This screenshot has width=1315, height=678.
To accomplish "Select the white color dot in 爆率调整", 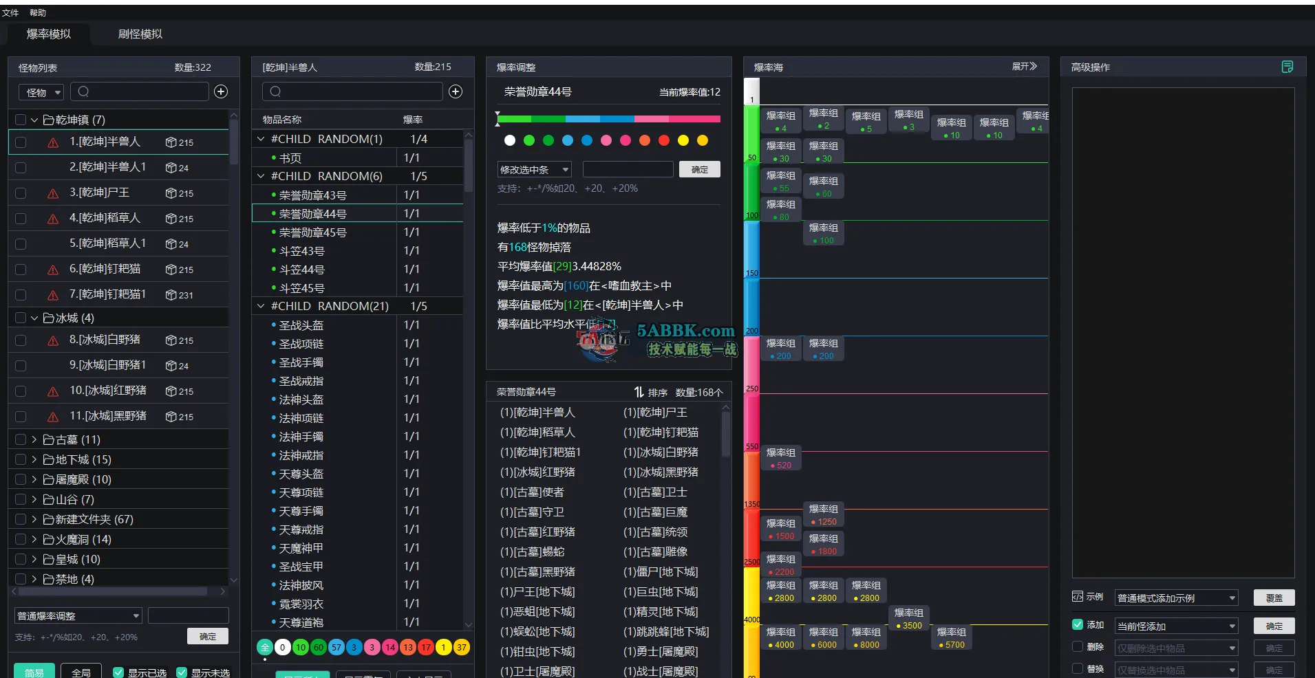I will tap(510, 140).
